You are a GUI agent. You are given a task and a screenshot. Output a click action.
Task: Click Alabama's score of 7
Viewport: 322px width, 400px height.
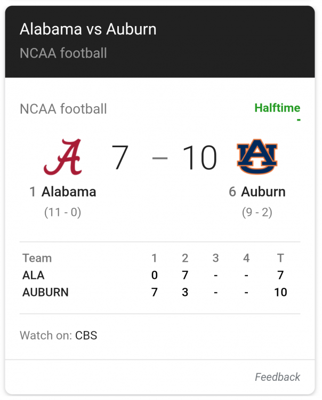120,157
